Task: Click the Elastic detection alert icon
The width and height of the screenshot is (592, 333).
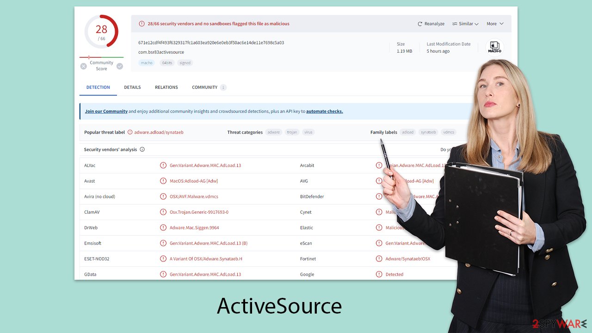Action: (x=379, y=228)
